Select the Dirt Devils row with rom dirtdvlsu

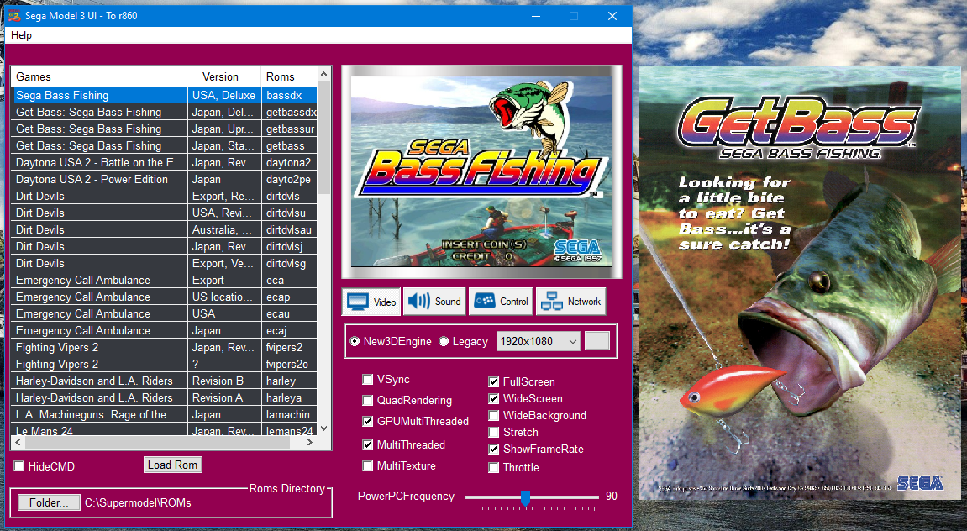click(164, 213)
